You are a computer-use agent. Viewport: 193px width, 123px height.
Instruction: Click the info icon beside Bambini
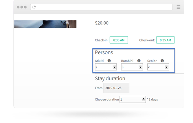tap(139, 61)
